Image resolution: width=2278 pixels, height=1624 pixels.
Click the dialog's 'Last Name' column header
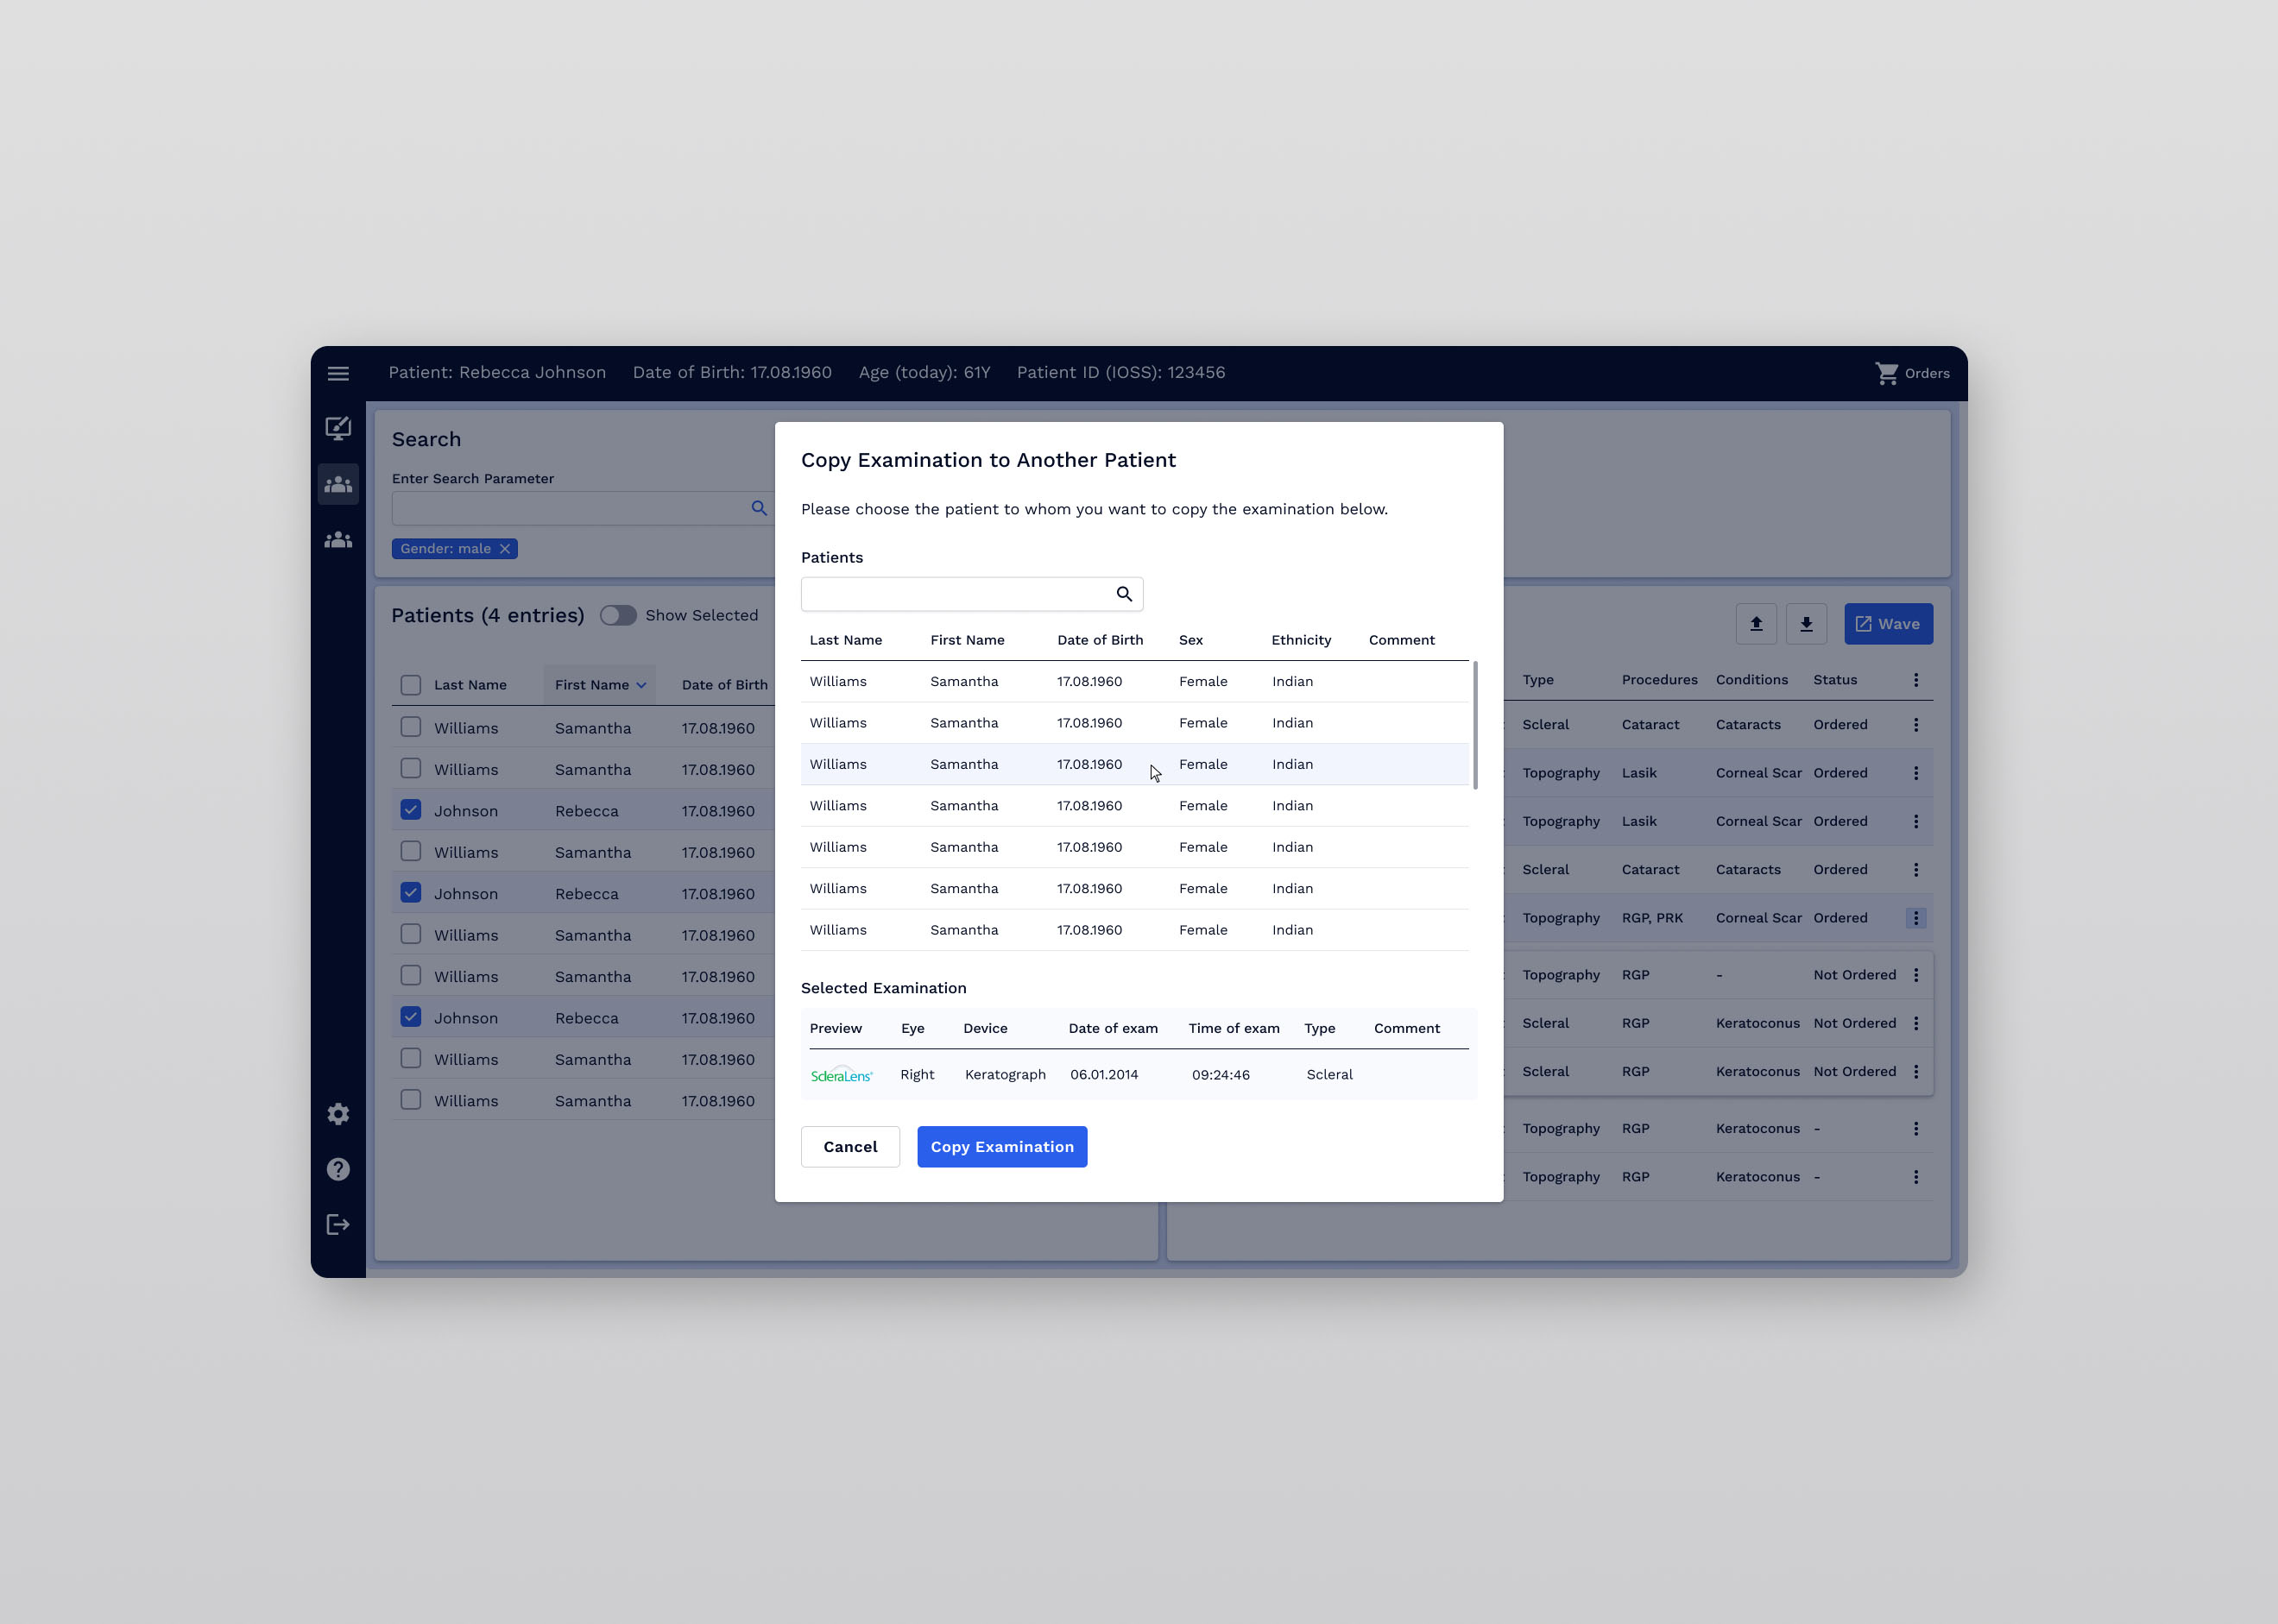tap(845, 640)
